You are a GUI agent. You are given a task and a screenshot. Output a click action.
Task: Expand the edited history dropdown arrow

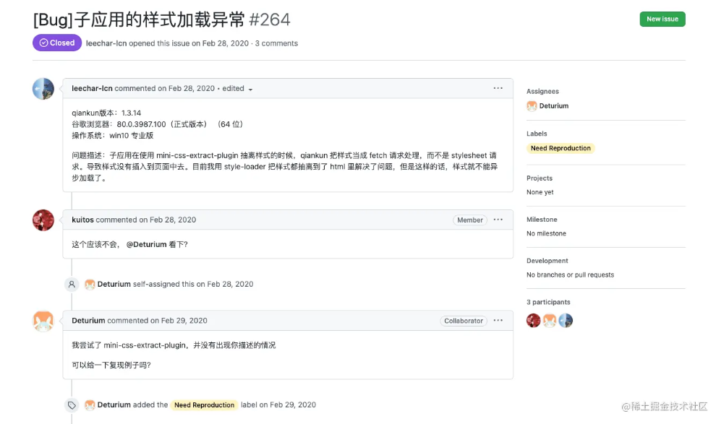coord(250,90)
